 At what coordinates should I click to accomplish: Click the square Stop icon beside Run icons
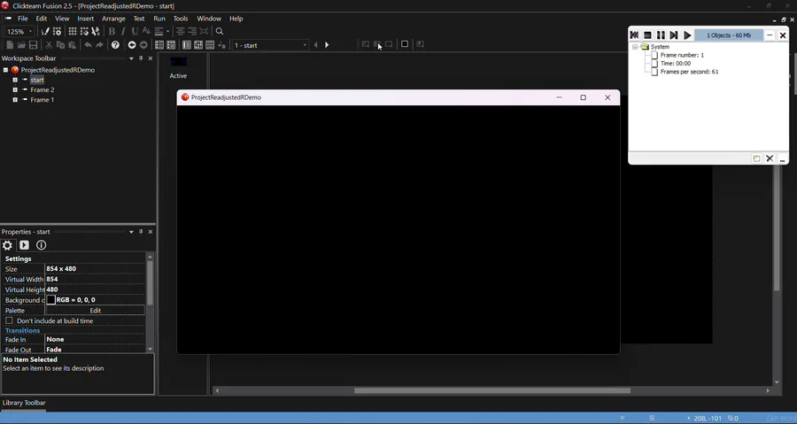point(405,44)
